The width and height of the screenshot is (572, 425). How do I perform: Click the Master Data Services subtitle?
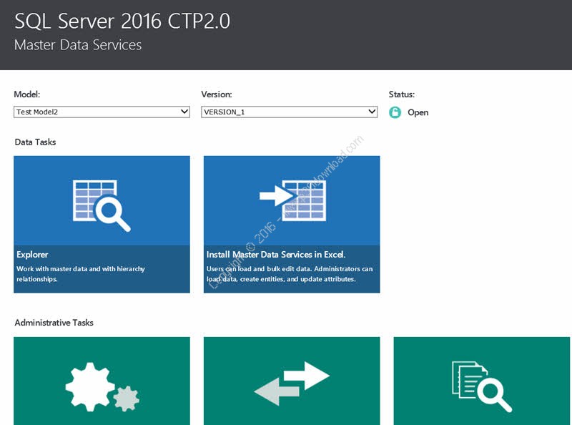click(x=78, y=45)
